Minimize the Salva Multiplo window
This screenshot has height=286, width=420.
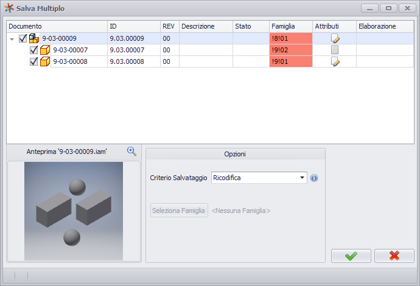(369, 9)
